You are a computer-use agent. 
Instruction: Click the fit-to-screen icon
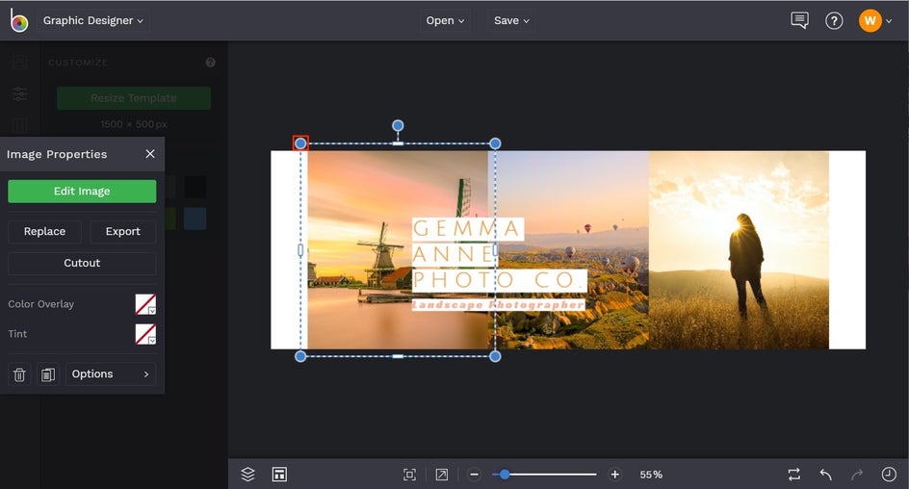click(409, 475)
